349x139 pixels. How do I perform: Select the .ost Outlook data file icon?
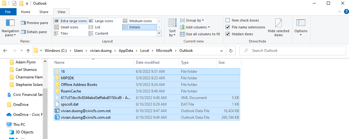[x=57, y=117]
